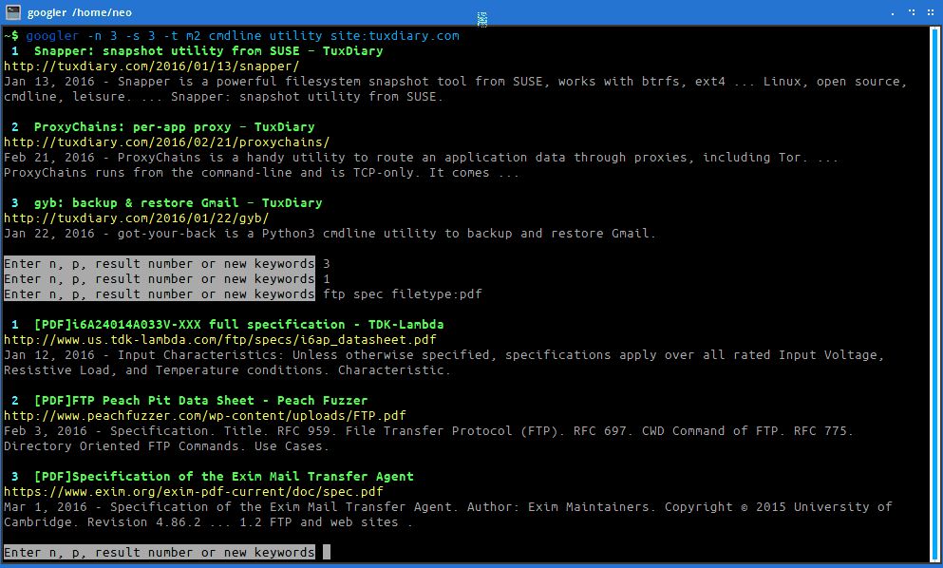This screenshot has width=943, height=568.
Task: Click the terminal icon in the title bar
Action: (x=13, y=11)
